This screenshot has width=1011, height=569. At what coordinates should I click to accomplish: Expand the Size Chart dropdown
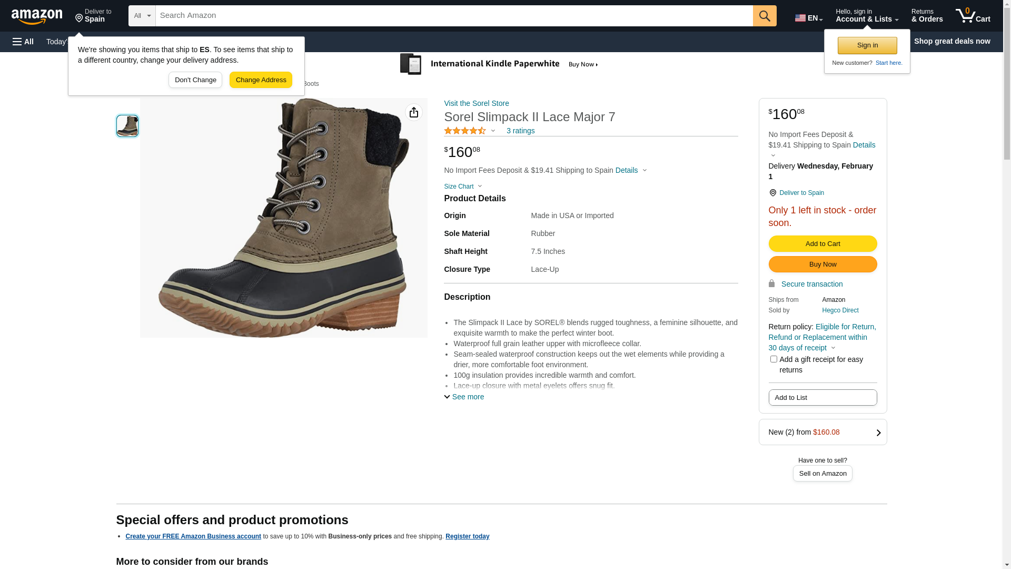tap(463, 187)
